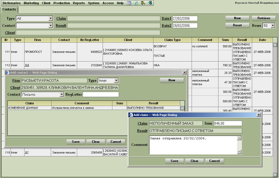Open the Marketing menu
The width and height of the screenshot is (279, 178).
(31, 3)
